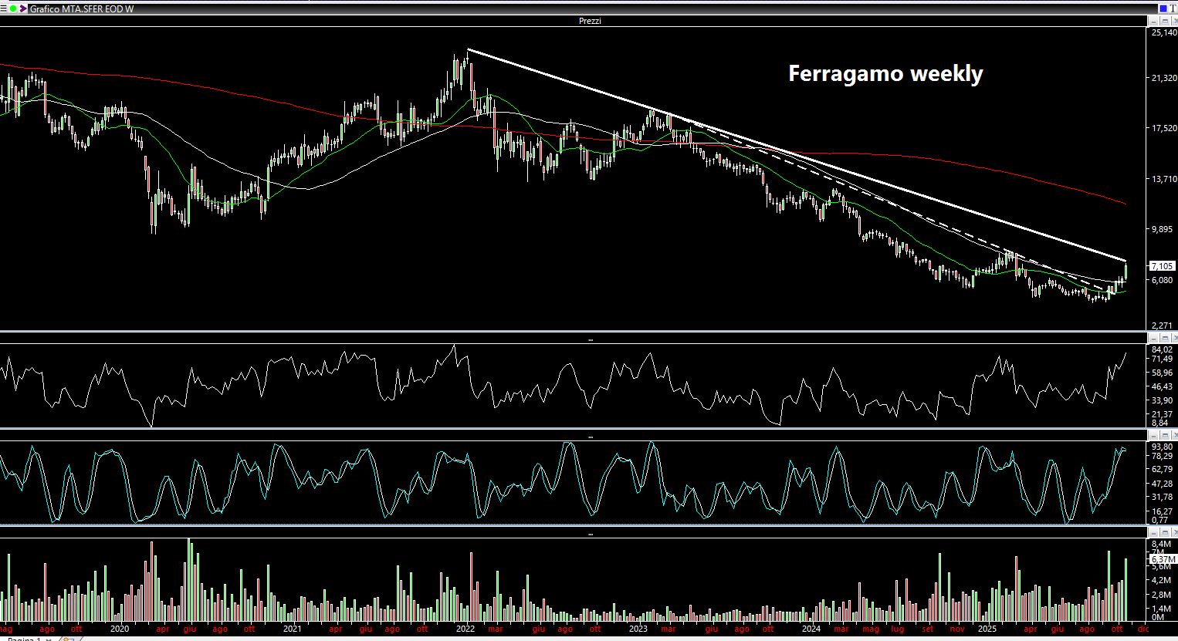Click the 84,02 oscillator scale value
Screen dimensions: 1178x641
(1162, 349)
